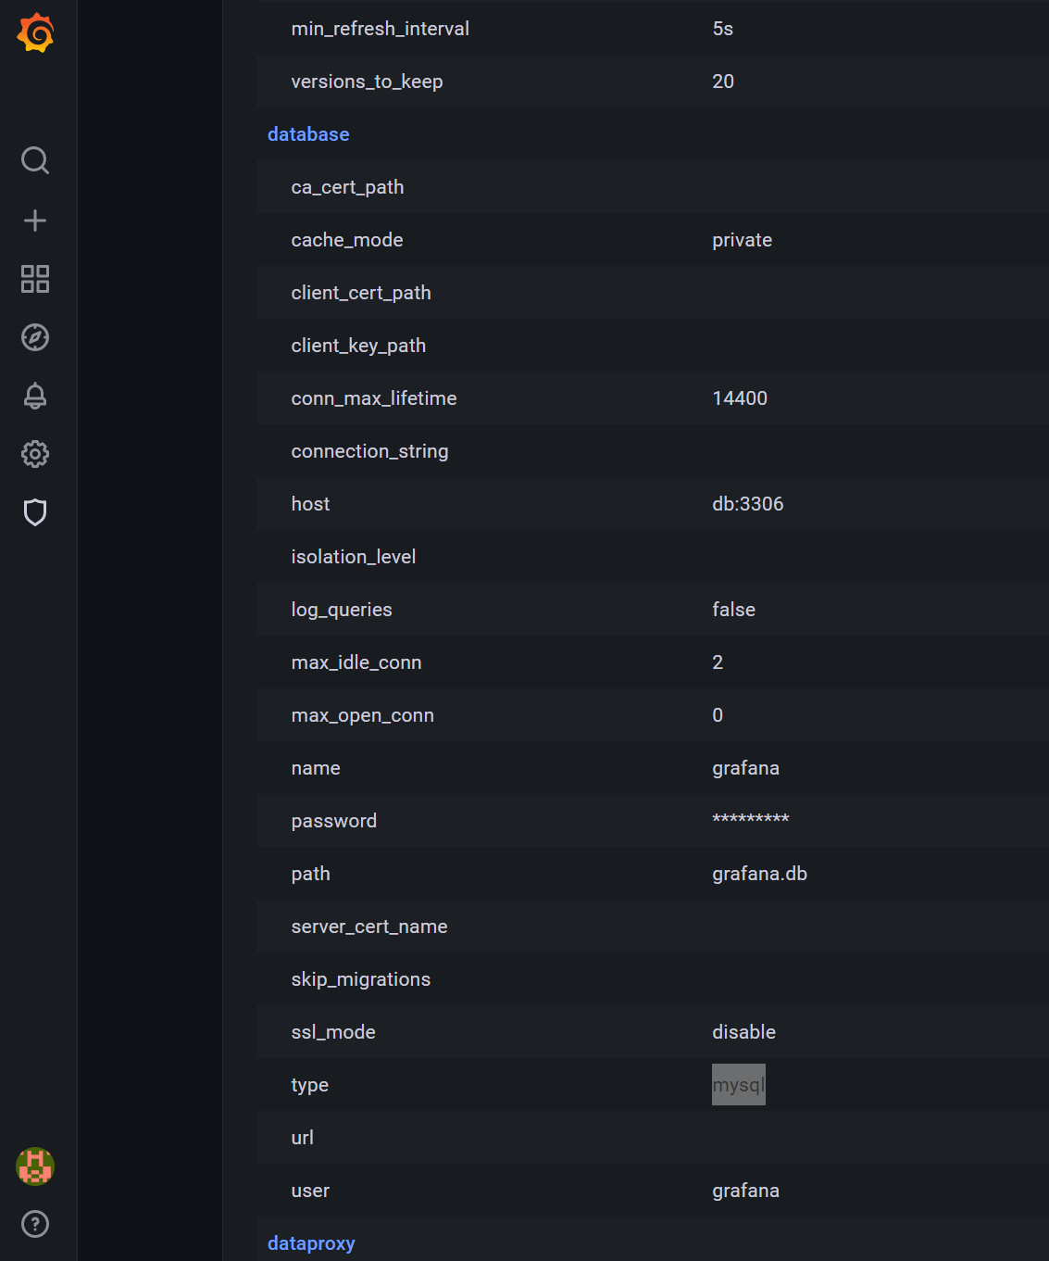The image size is (1049, 1261).
Task: Open the user profile avatar
Action: click(35, 1166)
